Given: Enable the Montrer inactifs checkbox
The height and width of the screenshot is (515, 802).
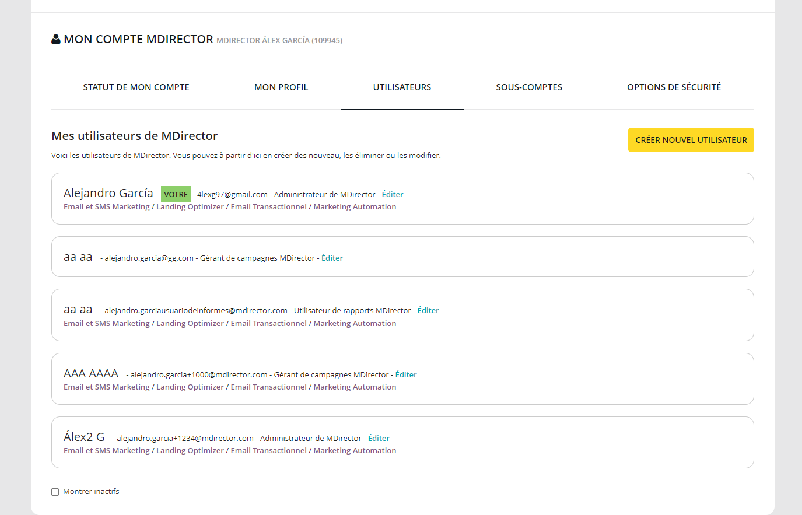Looking at the screenshot, I should [x=55, y=492].
